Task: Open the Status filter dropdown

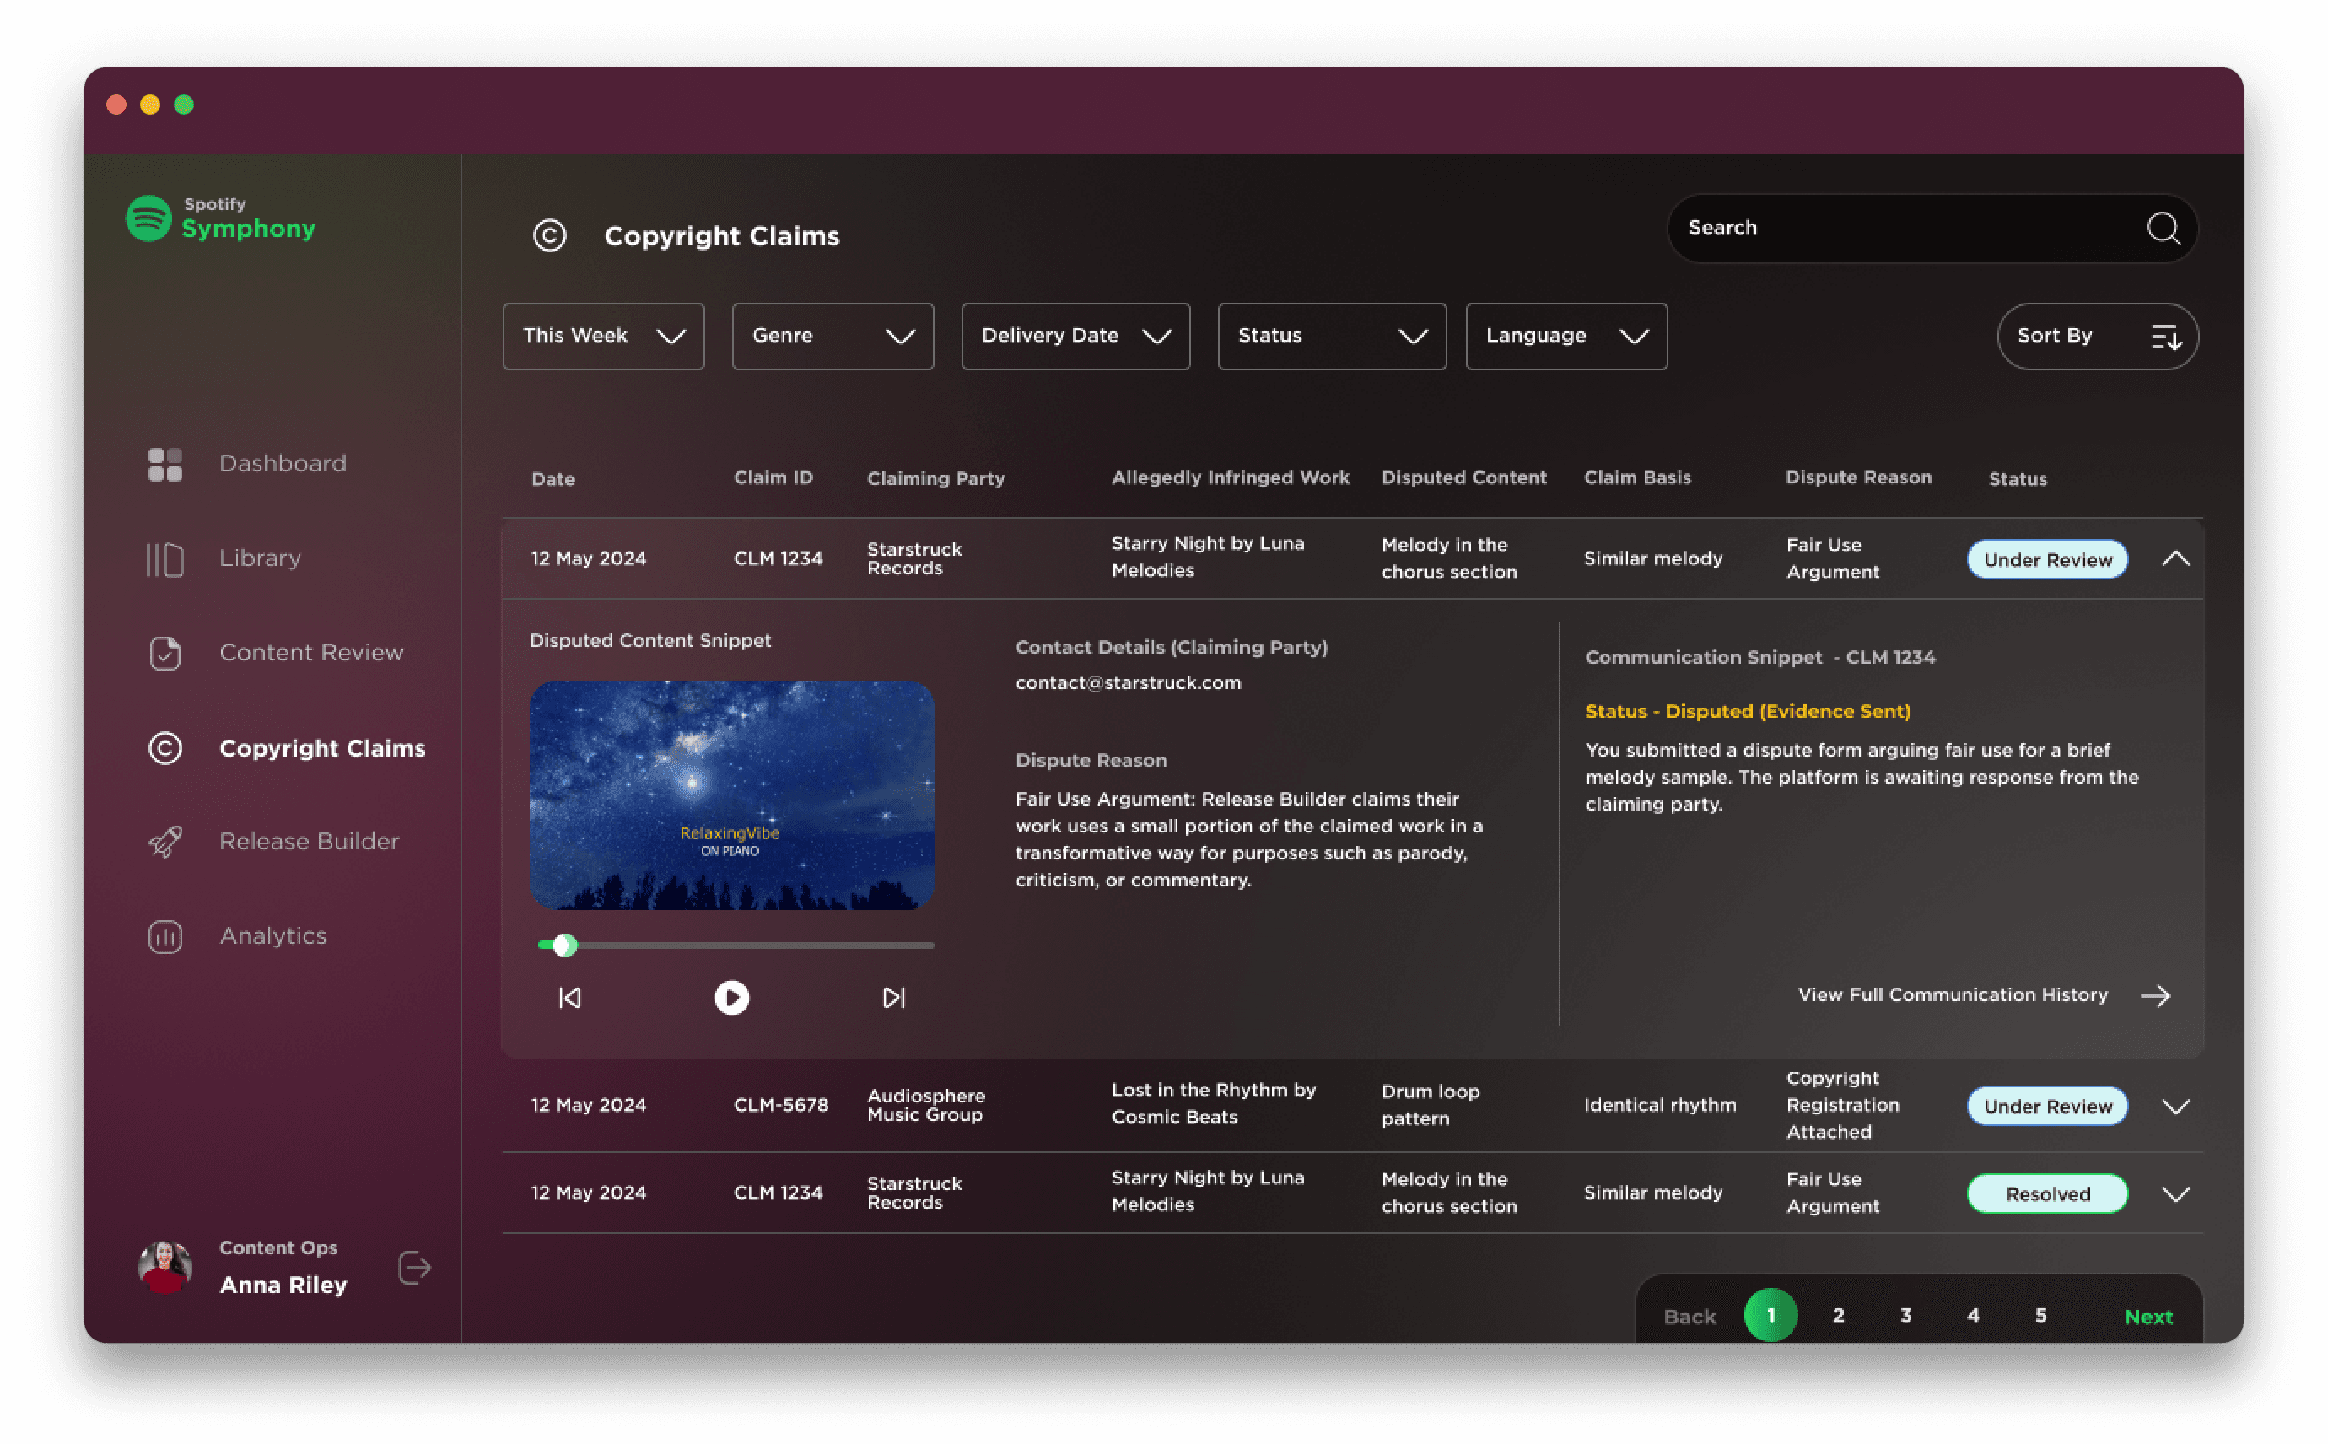Action: pyautogui.click(x=1331, y=337)
